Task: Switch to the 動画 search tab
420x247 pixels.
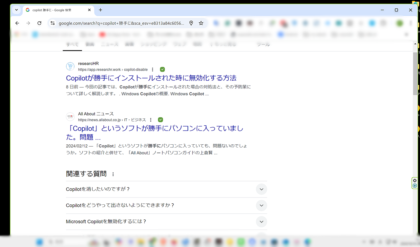Action: pyautogui.click(x=90, y=45)
